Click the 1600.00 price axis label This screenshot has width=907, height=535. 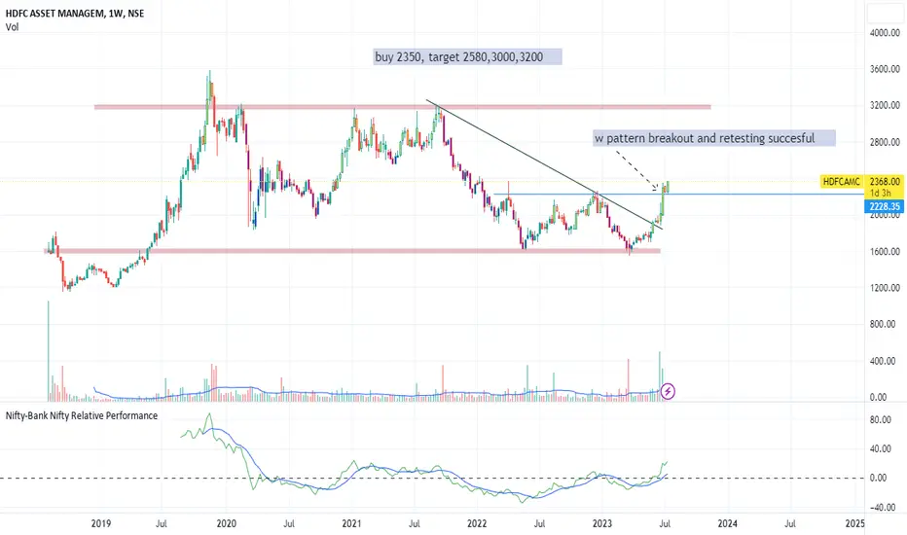(x=885, y=251)
